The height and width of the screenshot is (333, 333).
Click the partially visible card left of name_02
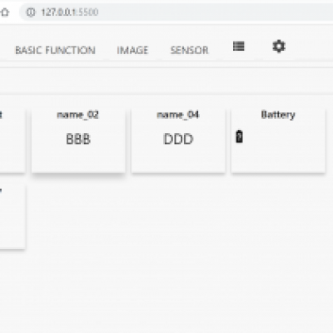(12, 141)
